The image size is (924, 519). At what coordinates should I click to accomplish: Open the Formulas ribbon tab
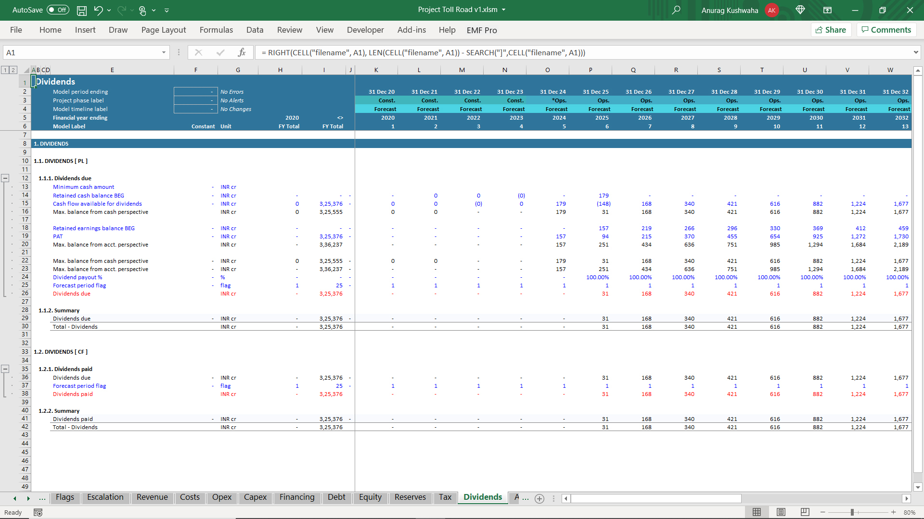[216, 30]
